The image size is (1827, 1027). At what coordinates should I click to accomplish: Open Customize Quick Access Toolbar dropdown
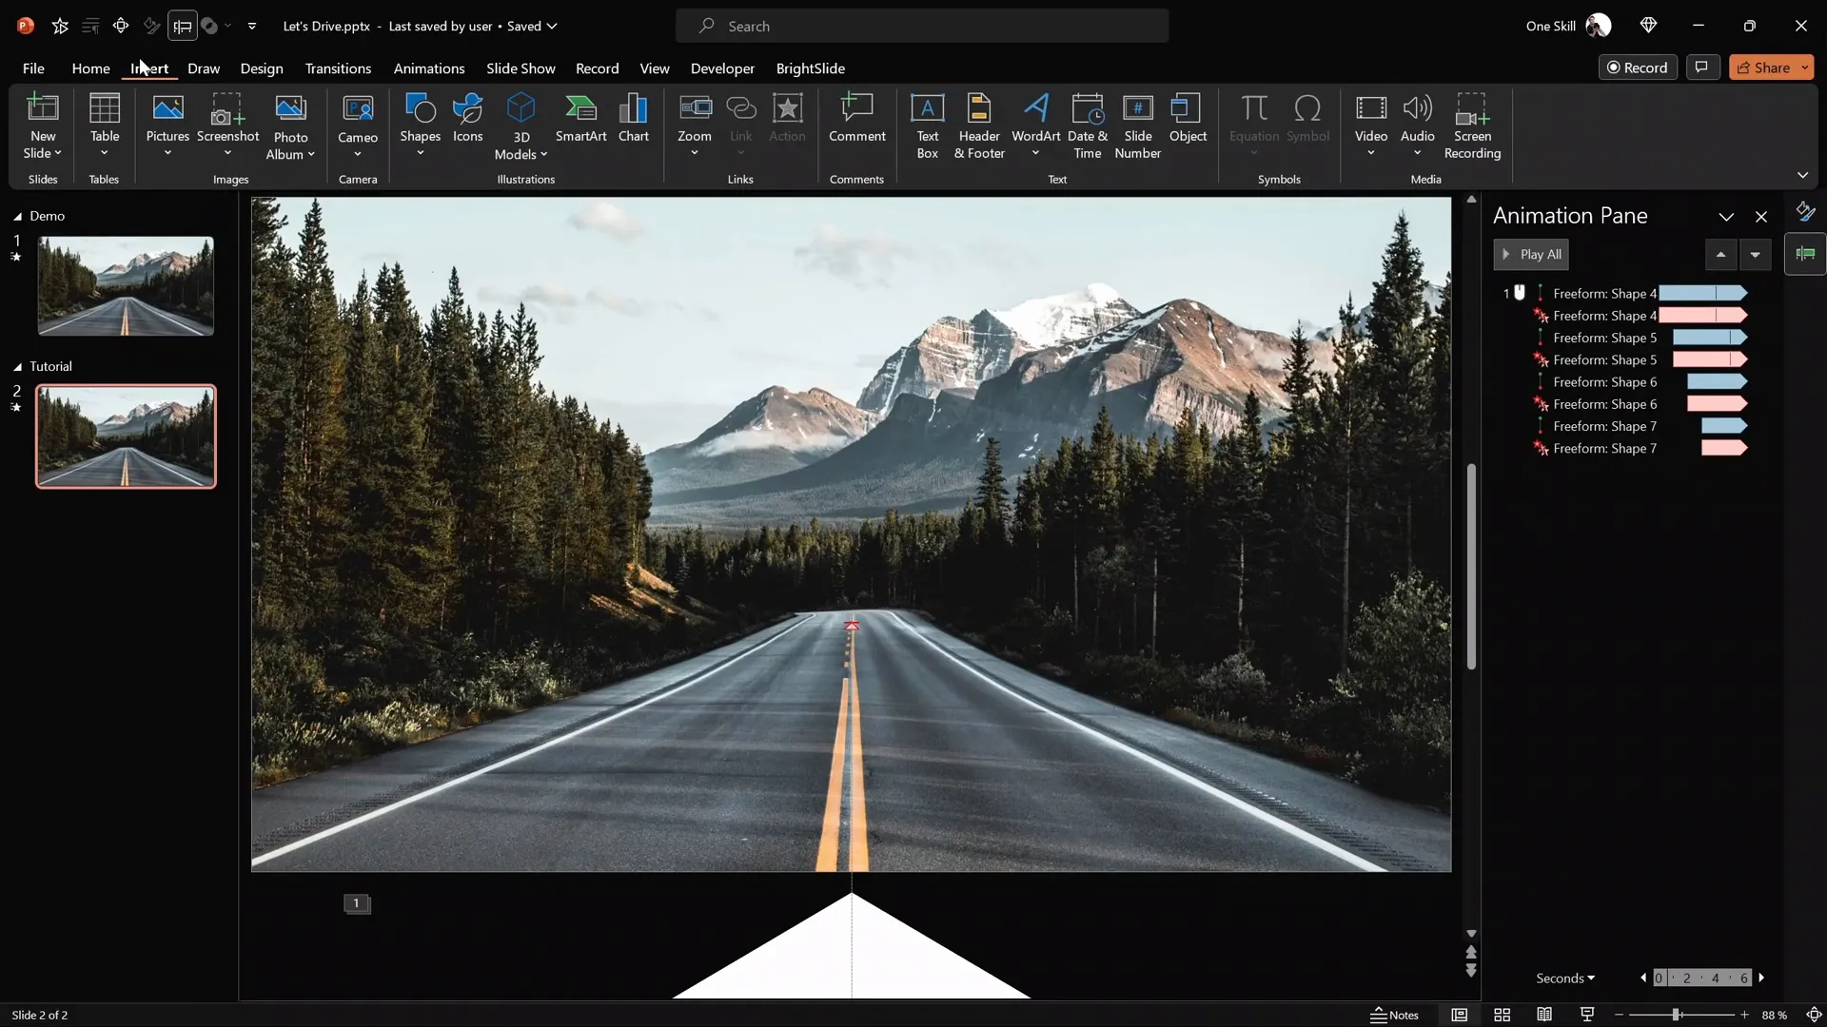click(252, 26)
